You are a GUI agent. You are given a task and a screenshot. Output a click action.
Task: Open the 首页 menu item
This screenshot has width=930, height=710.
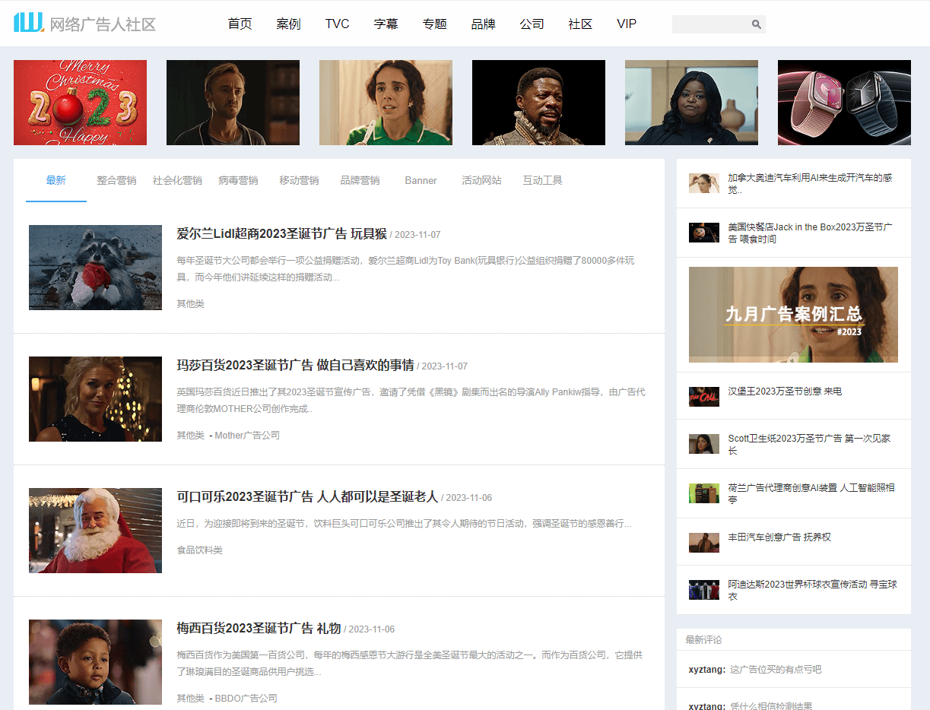click(x=240, y=24)
